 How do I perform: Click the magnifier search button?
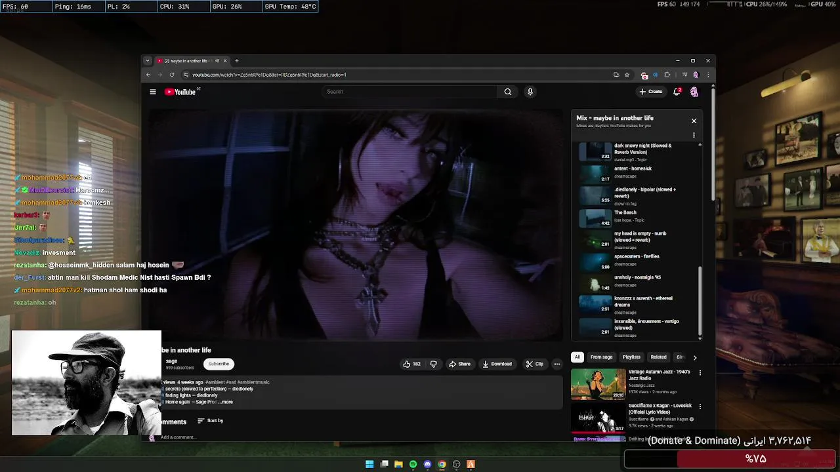pyautogui.click(x=507, y=92)
